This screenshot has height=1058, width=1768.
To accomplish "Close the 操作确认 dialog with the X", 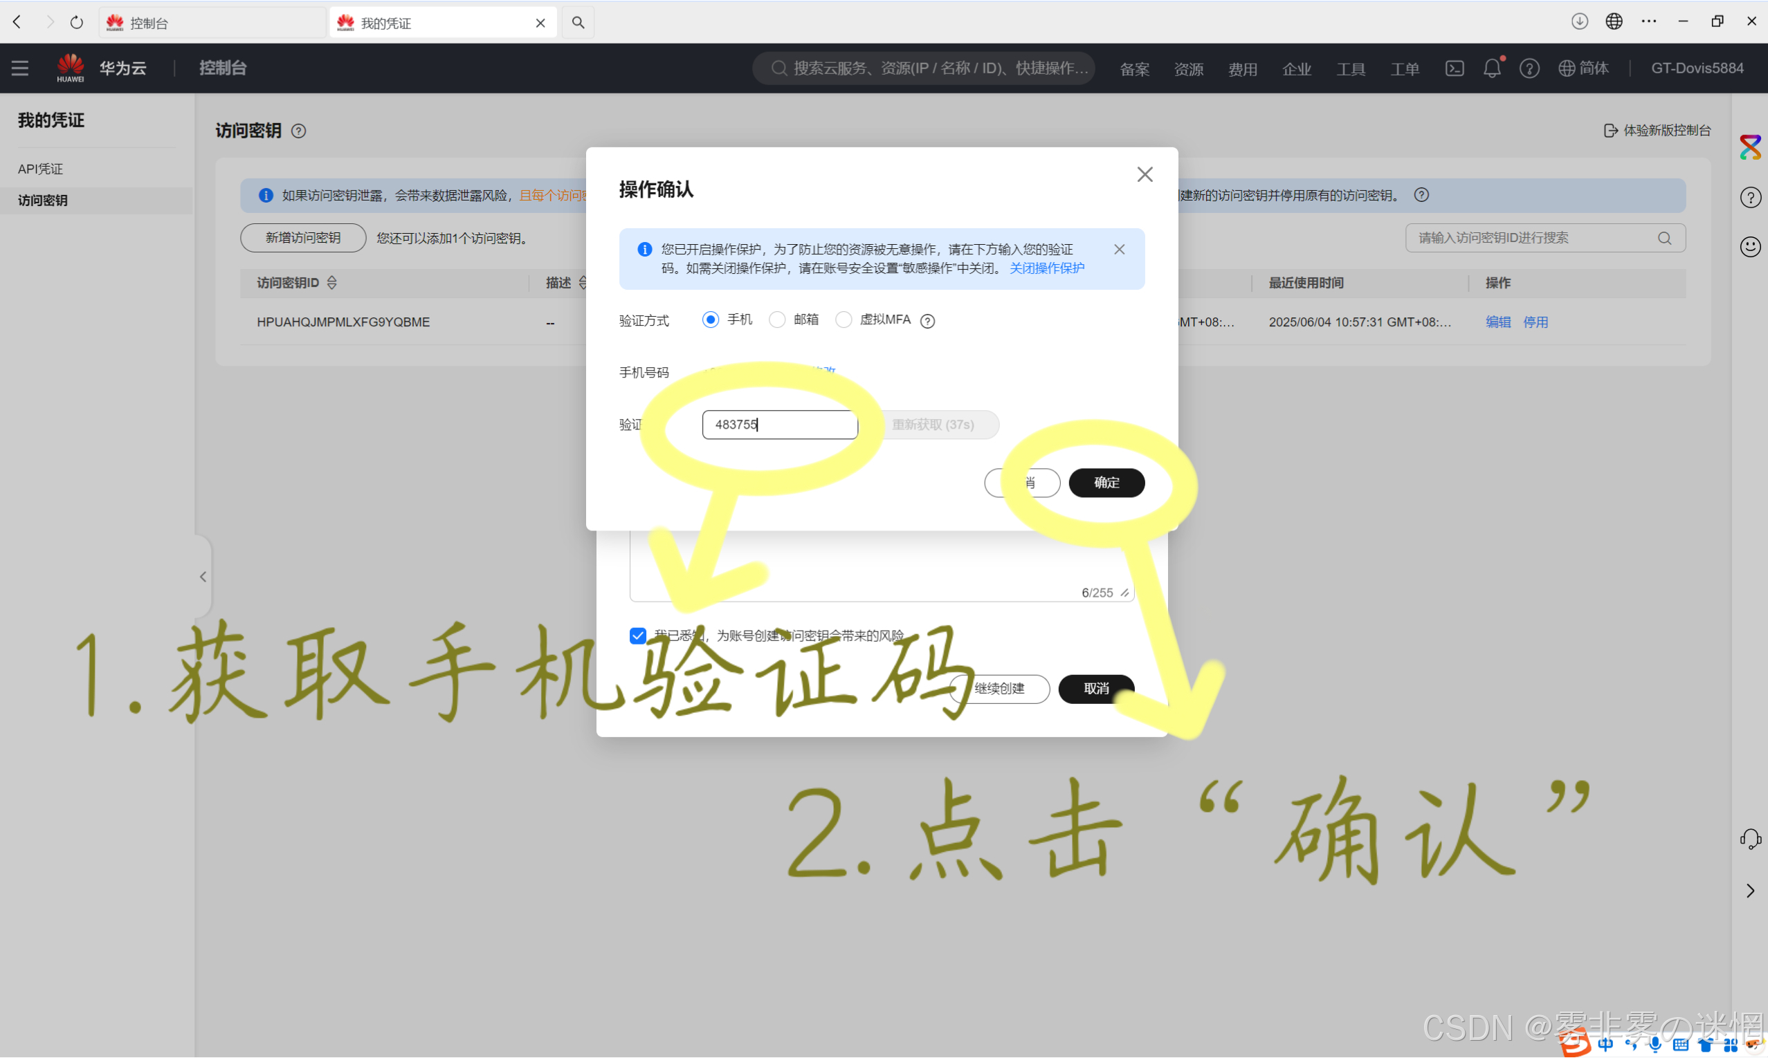I will click(1144, 175).
